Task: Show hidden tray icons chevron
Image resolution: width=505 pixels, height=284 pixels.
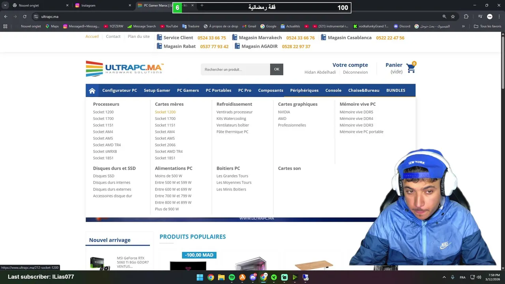Action: [444, 277]
